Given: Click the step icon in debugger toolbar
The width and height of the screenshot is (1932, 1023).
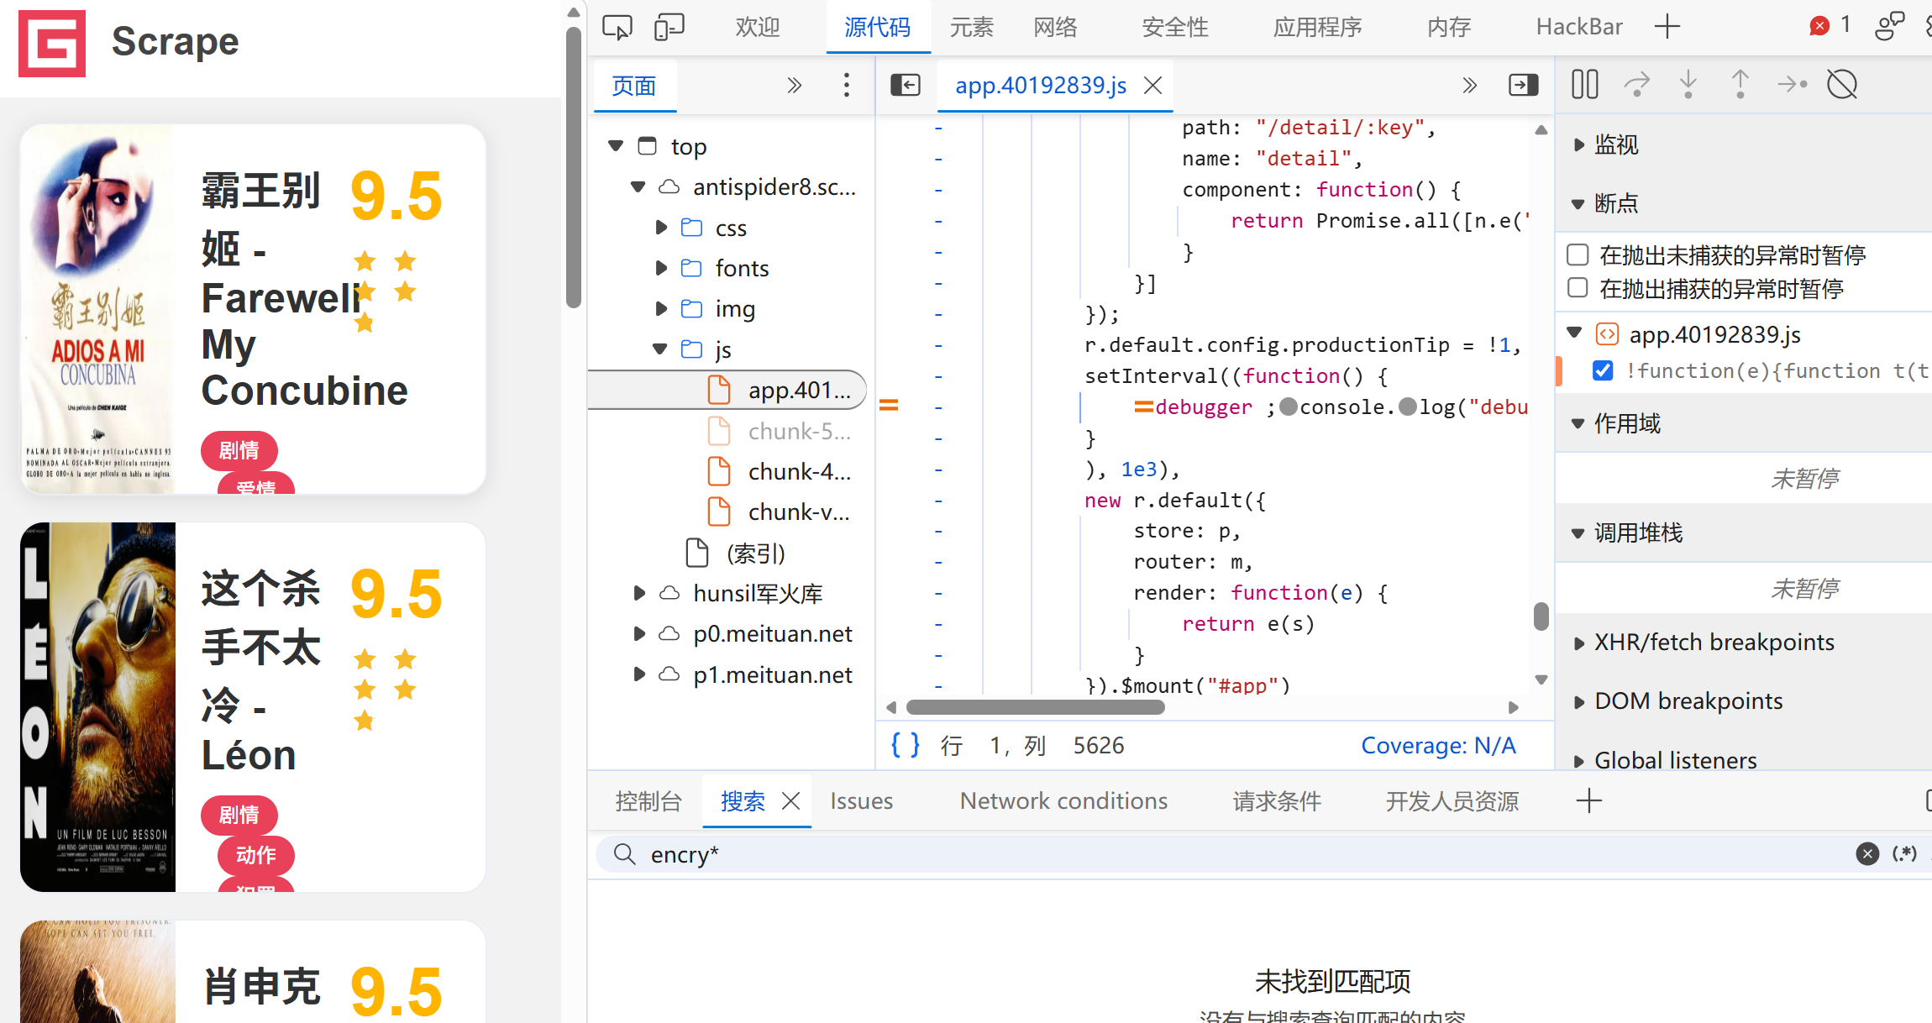Looking at the screenshot, I should pos(1793,84).
